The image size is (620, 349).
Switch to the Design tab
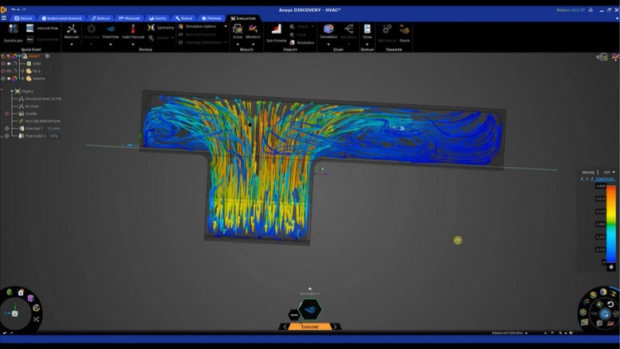(x=24, y=17)
